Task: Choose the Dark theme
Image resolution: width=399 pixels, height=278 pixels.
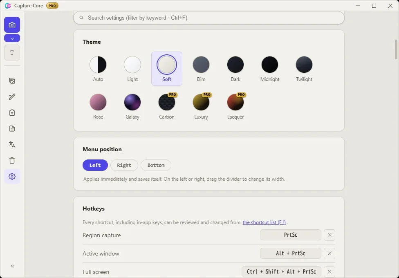Action: click(x=235, y=69)
